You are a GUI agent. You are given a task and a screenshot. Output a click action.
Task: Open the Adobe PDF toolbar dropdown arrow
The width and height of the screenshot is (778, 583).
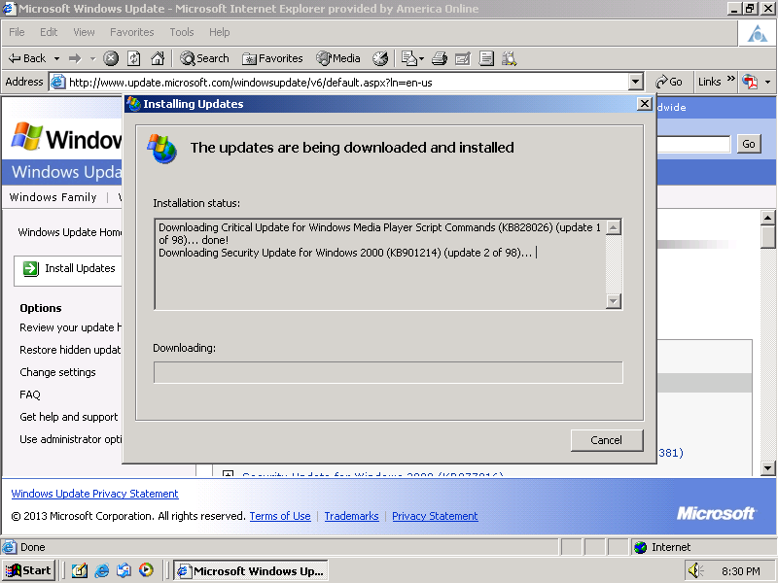(x=767, y=82)
